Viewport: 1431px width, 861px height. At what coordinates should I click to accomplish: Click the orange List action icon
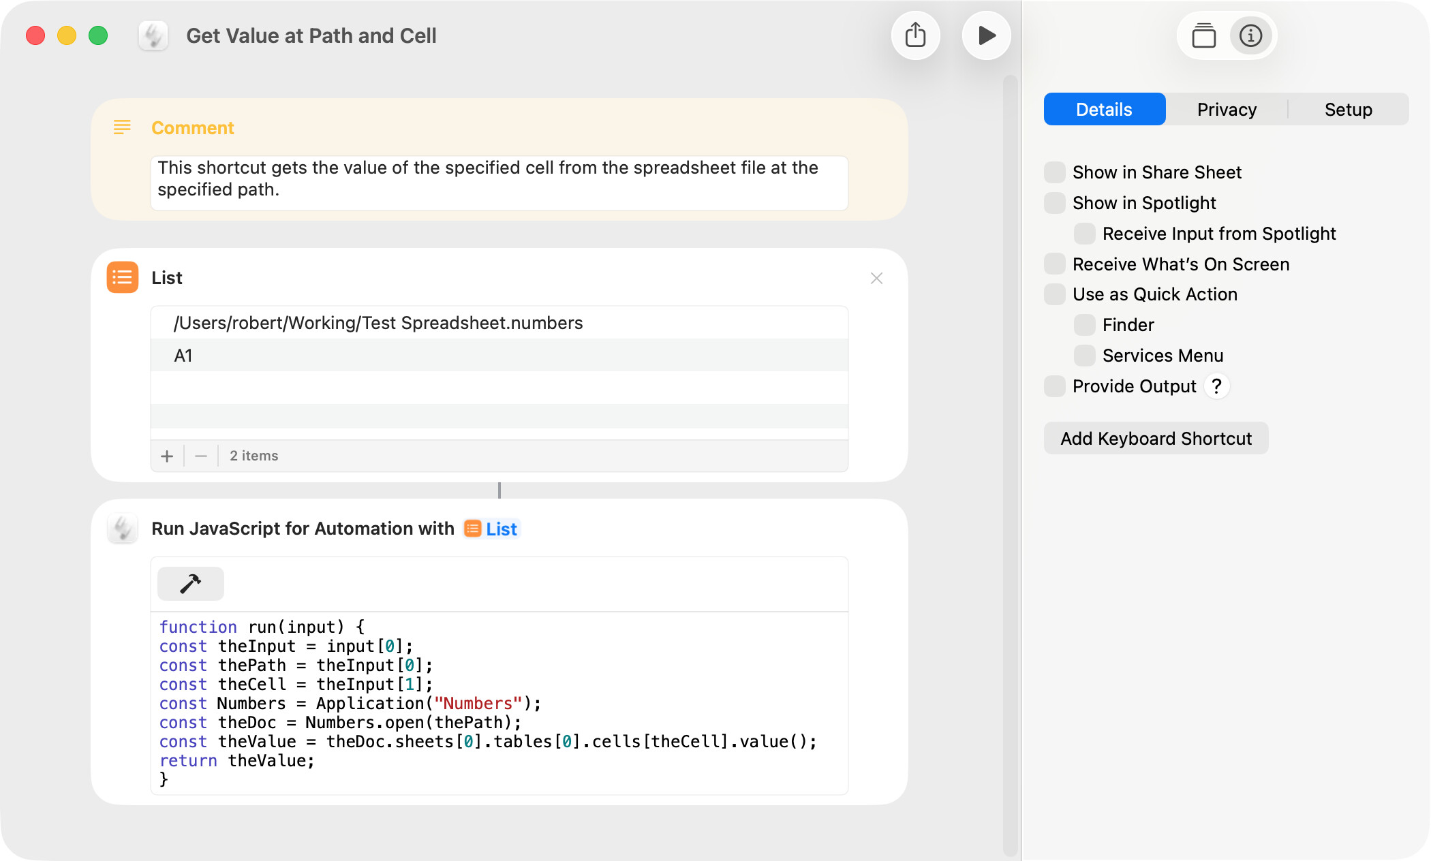[x=123, y=278]
